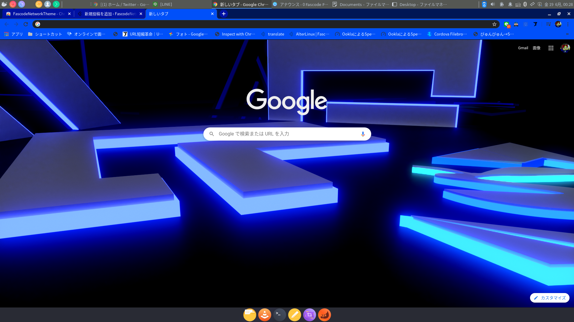Launch file manager from the dock
Screen dimensions: 574x322
tap(250, 315)
